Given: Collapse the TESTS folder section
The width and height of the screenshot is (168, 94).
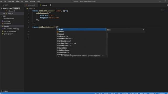Looking at the screenshot, I should pos(2,16).
